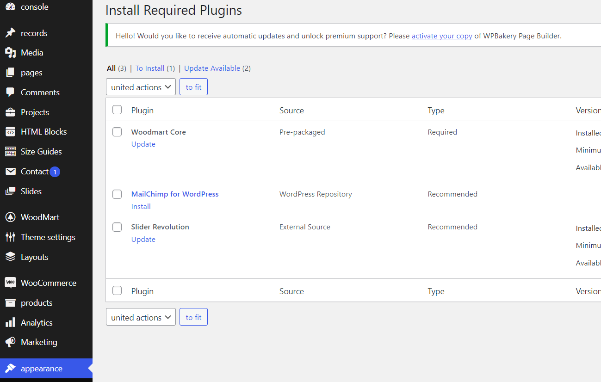Click the Comments speech bubble icon
Screen dimensions: 601x382
(10, 92)
